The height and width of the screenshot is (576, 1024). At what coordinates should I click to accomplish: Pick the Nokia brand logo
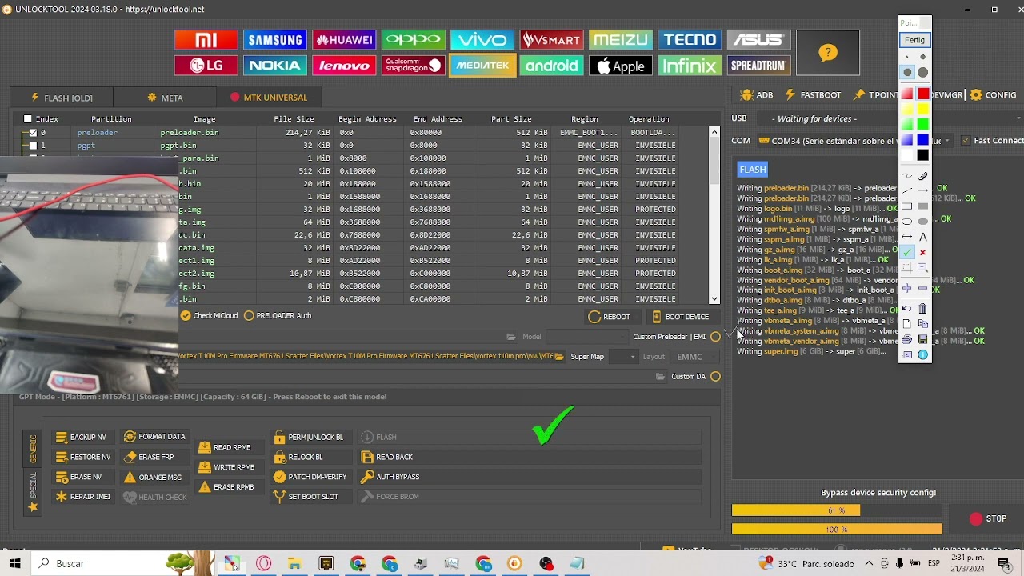point(274,66)
